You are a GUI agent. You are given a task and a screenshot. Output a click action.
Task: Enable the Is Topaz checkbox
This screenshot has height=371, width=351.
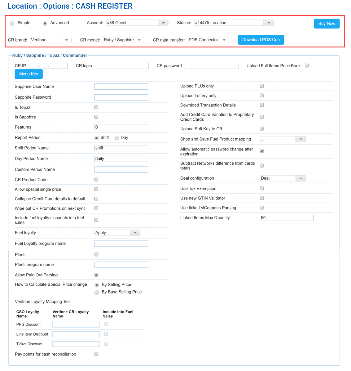pyautogui.click(x=96, y=107)
